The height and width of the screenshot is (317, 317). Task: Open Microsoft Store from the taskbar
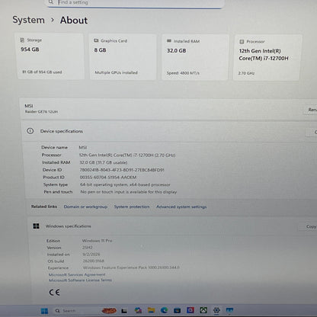pyautogui.click(x=177, y=310)
